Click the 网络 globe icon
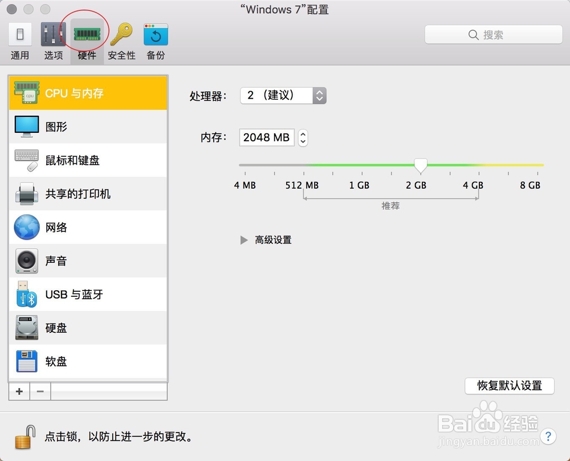 [x=27, y=227]
